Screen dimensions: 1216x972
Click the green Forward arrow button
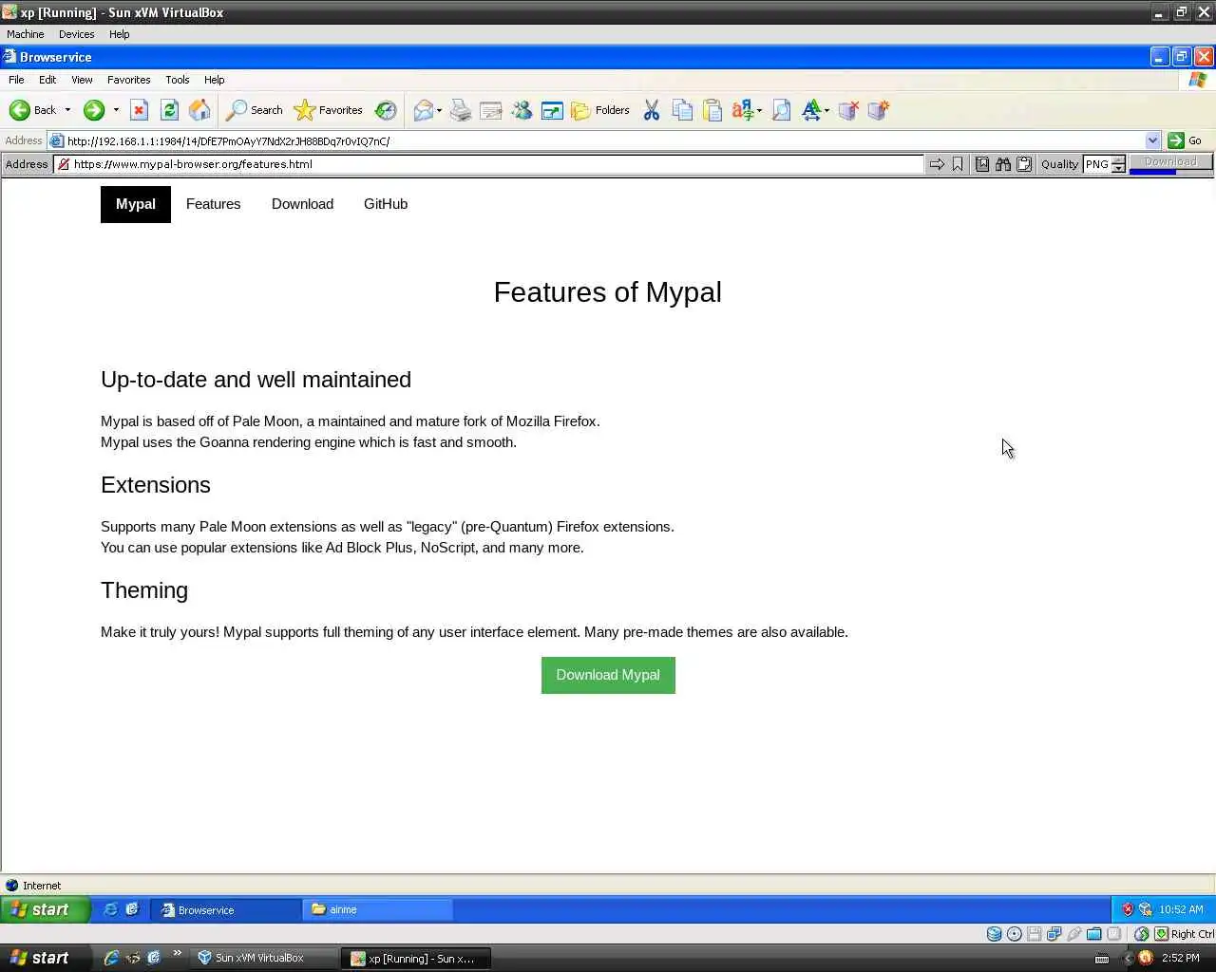coord(93,110)
